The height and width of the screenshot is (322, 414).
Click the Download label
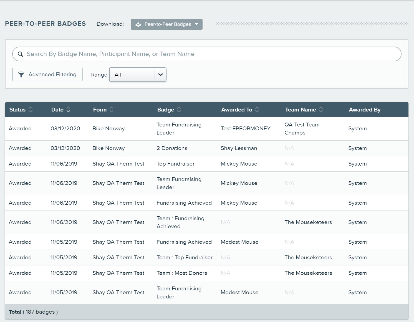pyautogui.click(x=110, y=24)
